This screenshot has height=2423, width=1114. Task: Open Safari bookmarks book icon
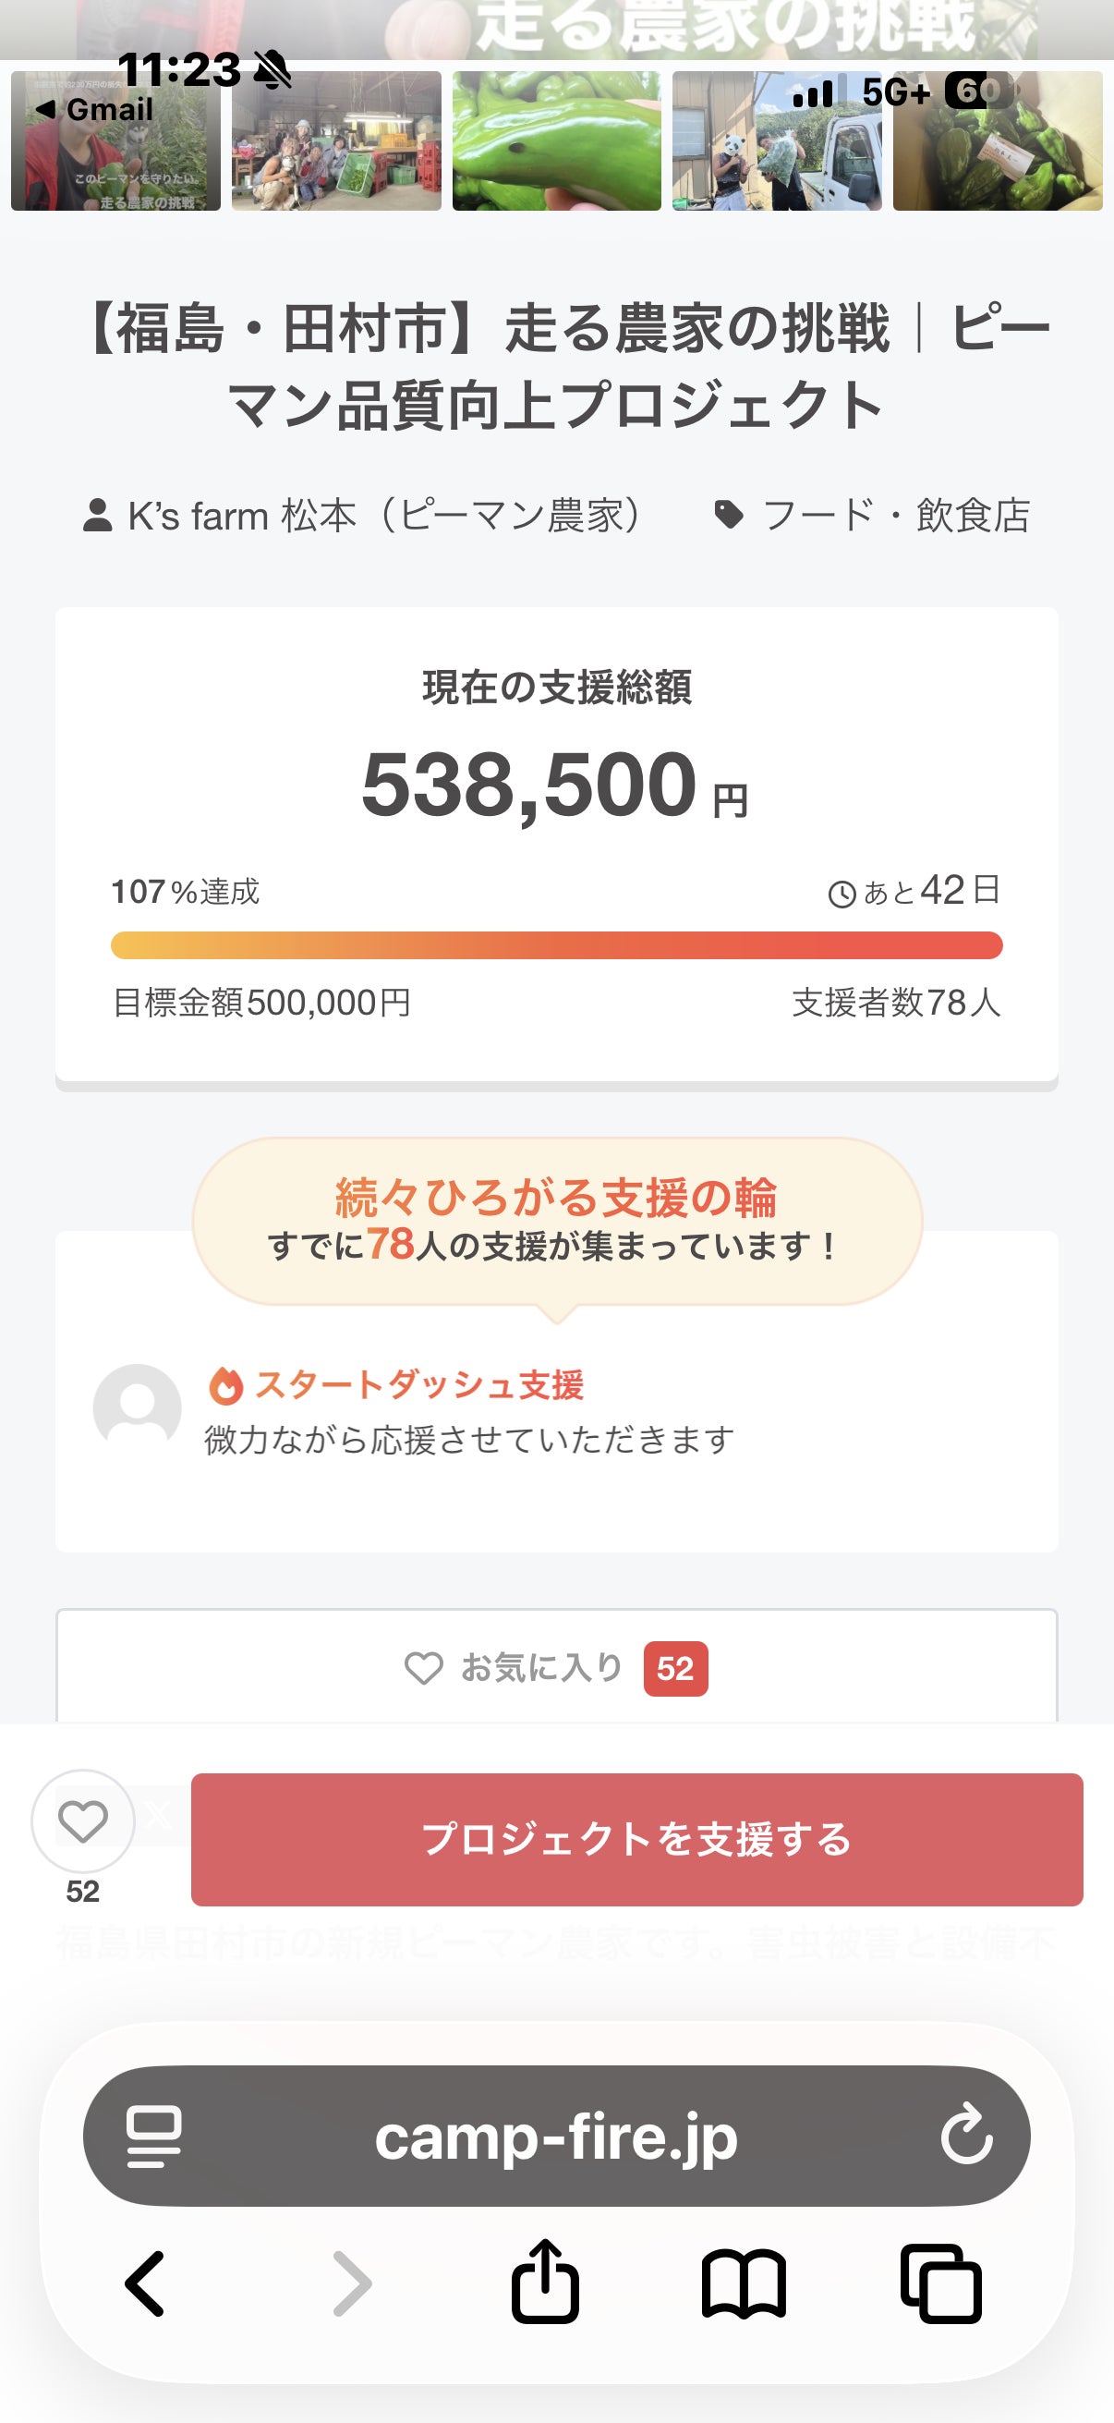click(x=743, y=2283)
